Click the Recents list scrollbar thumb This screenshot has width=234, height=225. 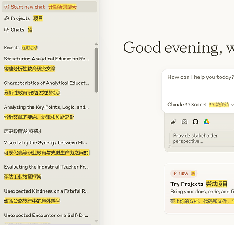coord(96,70)
